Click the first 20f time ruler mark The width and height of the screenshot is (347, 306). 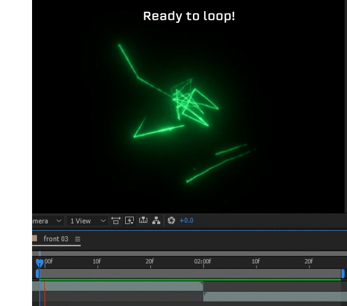point(150,261)
